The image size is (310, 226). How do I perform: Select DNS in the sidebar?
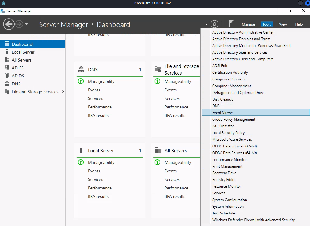pyautogui.click(x=33, y=84)
